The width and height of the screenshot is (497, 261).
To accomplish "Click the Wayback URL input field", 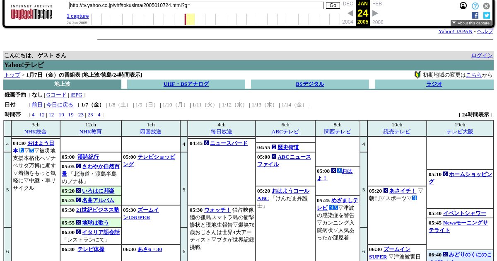I will click(196, 5).
